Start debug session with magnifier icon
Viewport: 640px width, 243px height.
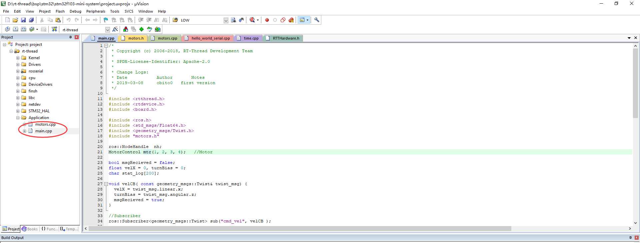click(252, 20)
